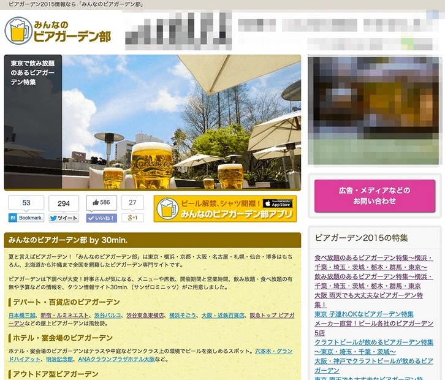This screenshot has height=380, width=445.
Task: Click the デパート・百貨店のビアガーデン heading
Action: tap(66, 302)
